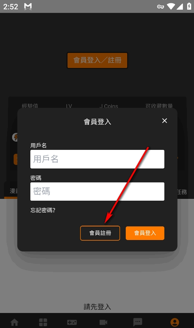The image size is (194, 328).
Task: Click the orange 會員登入 login button
Action: click(145, 233)
